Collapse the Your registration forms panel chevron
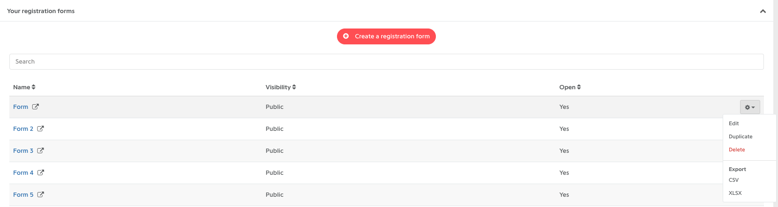 tap(763, 11)
